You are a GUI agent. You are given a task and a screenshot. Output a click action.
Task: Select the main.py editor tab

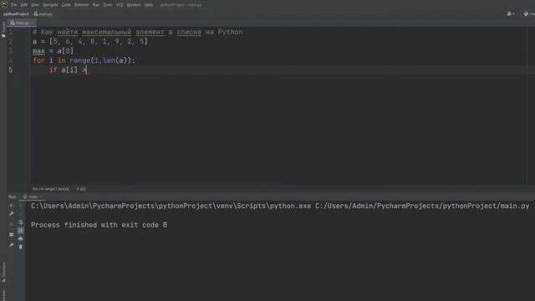[21, 23]
